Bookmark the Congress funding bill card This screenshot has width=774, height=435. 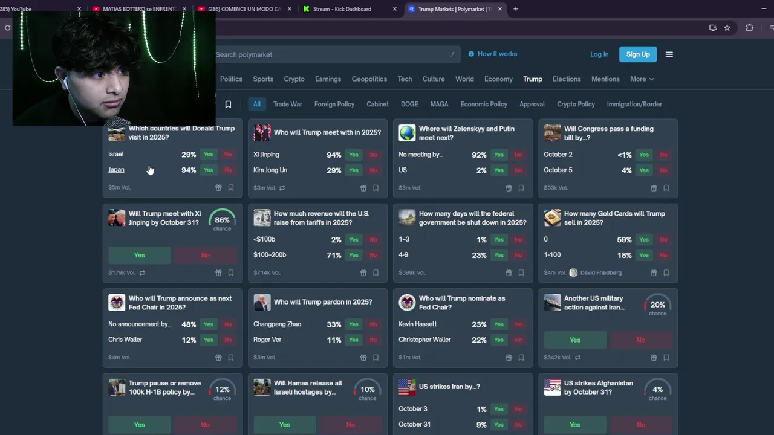[666, 188]
